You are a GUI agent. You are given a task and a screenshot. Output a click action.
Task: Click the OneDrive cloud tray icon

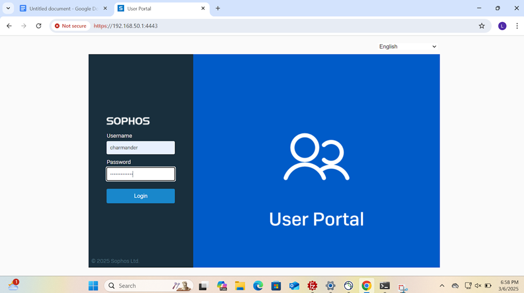point(455,285)
